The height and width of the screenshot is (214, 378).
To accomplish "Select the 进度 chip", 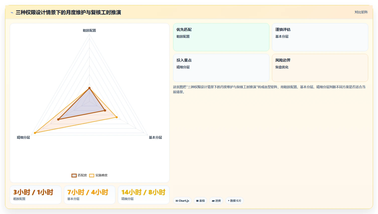I will (216, 201).
